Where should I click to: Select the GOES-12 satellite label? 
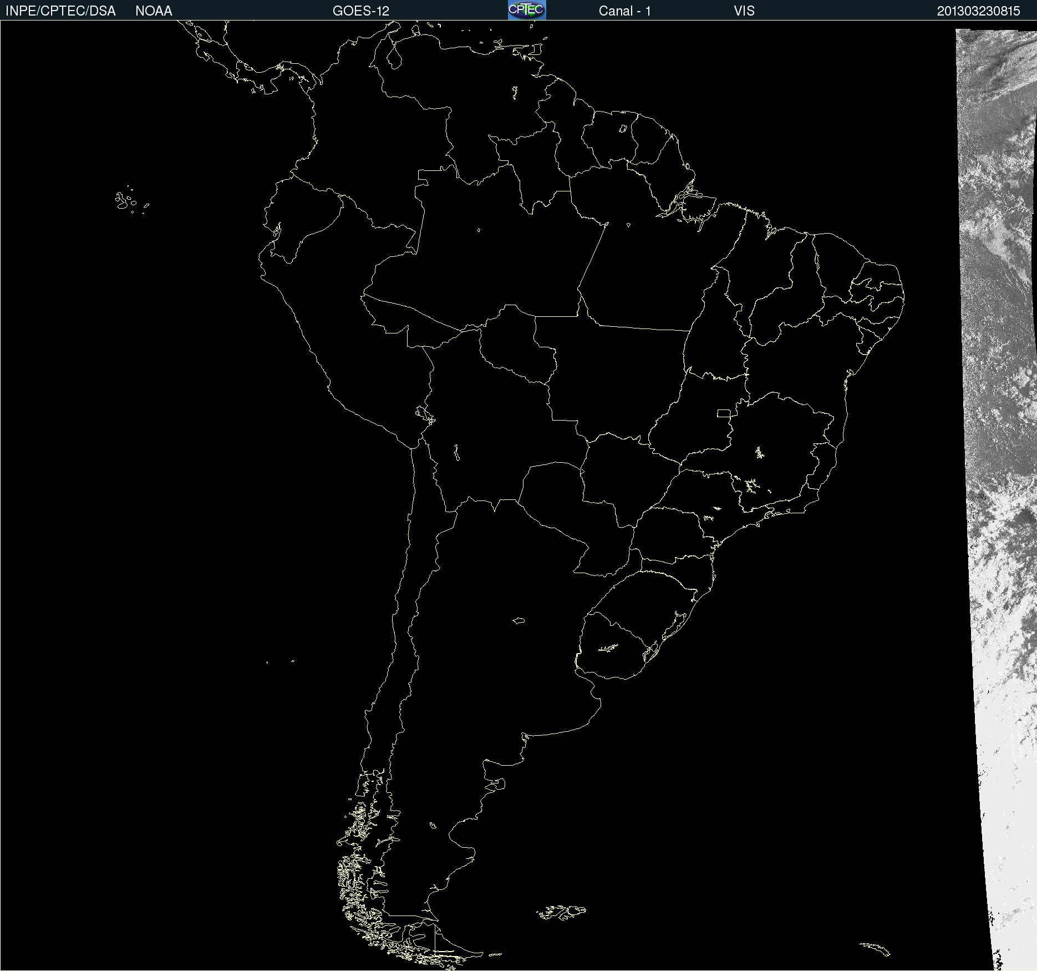click(x=361, y=11)
